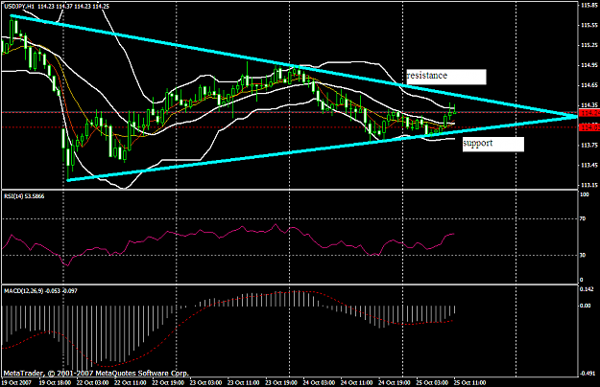The image size is (600, 387).
Task: Click the 114.95 price axis label
Action: (589, 65)
